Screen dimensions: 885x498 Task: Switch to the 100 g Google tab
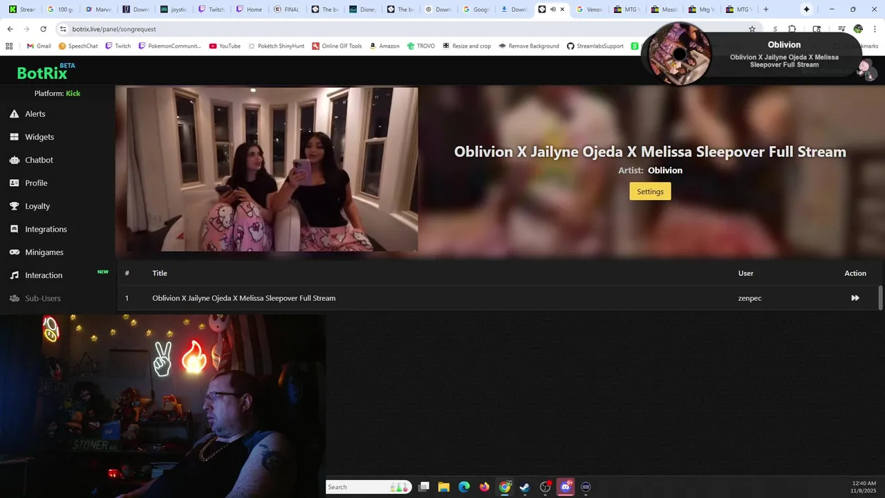coord(59,10)
